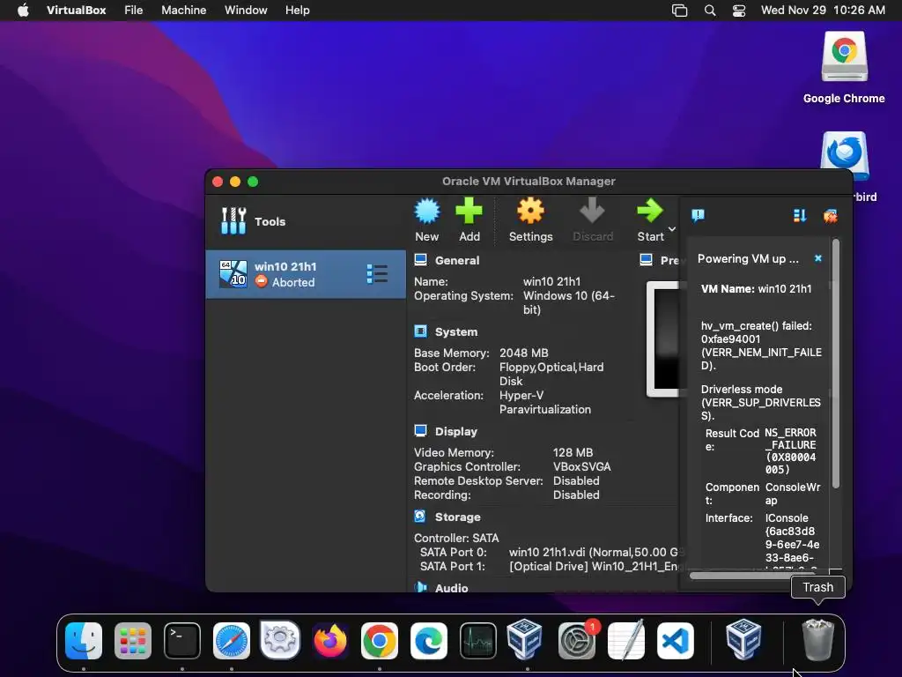Open the Machine menu
902x677 pixels.
tap(183, 11)
